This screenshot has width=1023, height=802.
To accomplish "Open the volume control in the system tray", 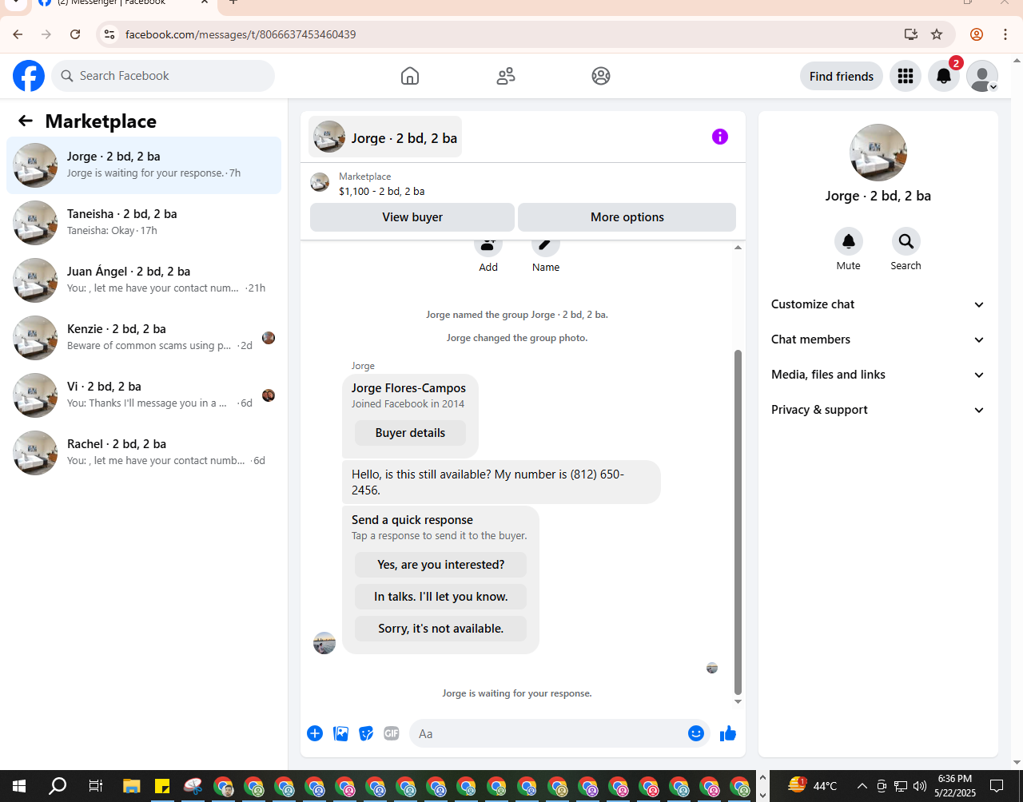I will [920, 786].
